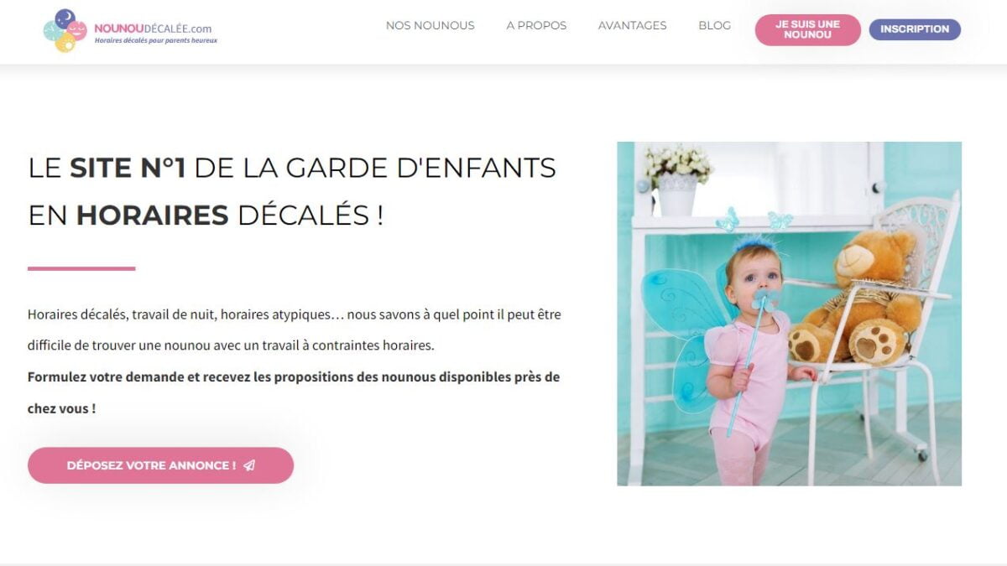Screen dimensions: 1007x566
Task: Click the bold Formulez votre demande text
Action: 294,392
